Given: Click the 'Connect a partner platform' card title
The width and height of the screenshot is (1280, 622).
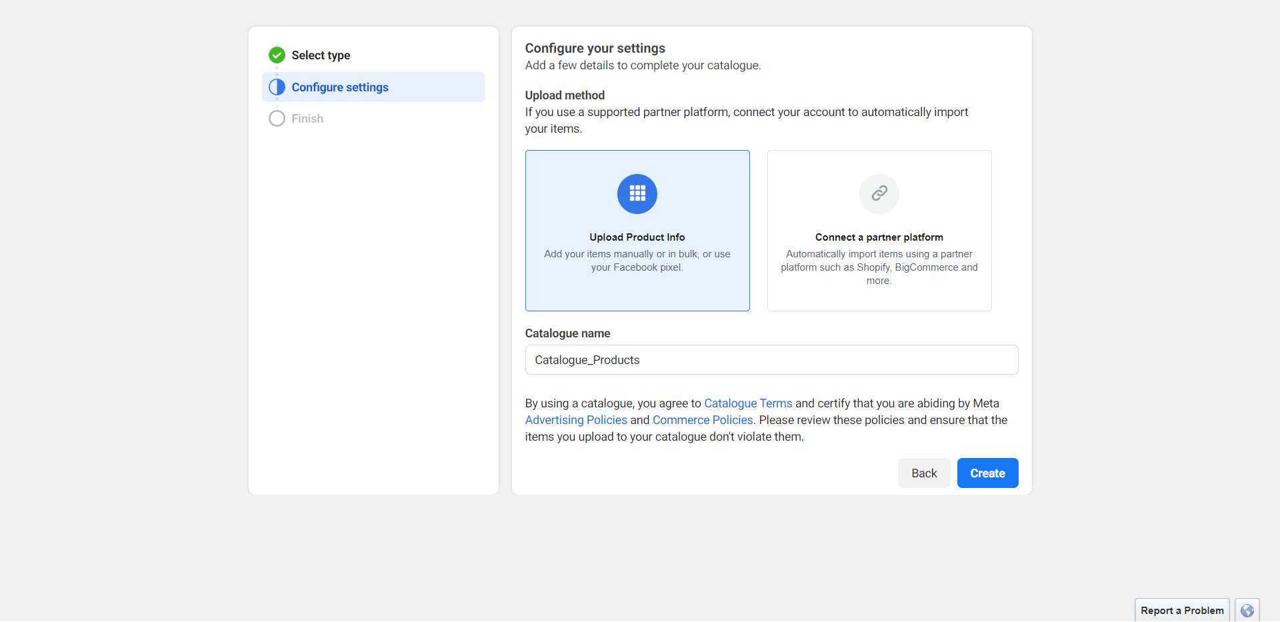Looking at the screenshot, I should coord(879,237).
